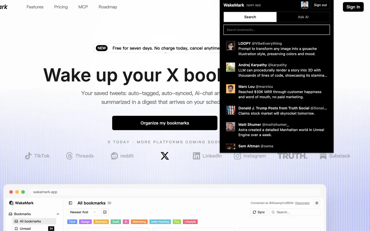Toggle the sidebar panel icon beside All bookmarks
370x231 pixels.
click(71, 203)
